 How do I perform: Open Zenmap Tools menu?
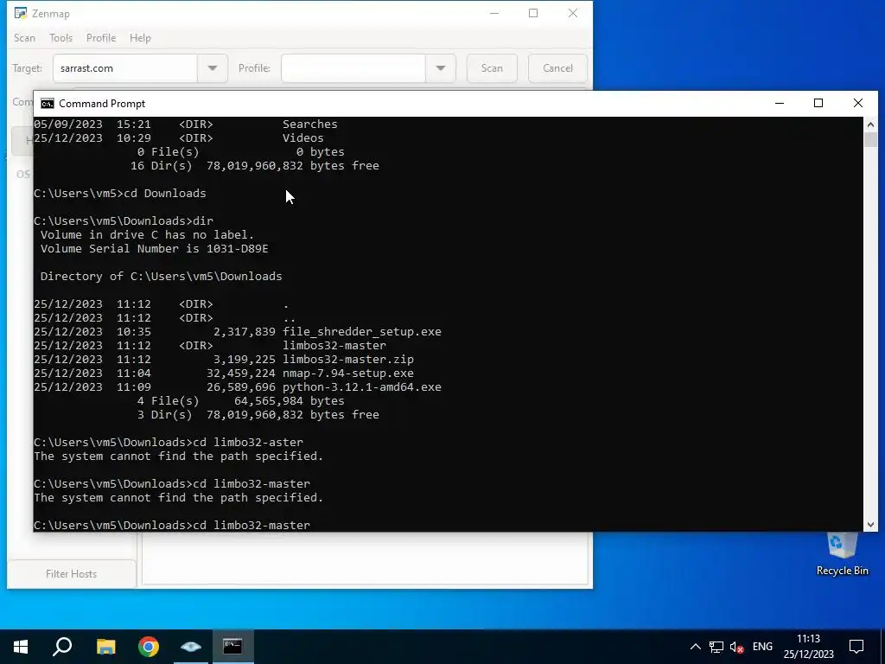tap(61, 38)
